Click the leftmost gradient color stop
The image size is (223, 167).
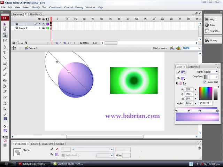coord(176,111)
